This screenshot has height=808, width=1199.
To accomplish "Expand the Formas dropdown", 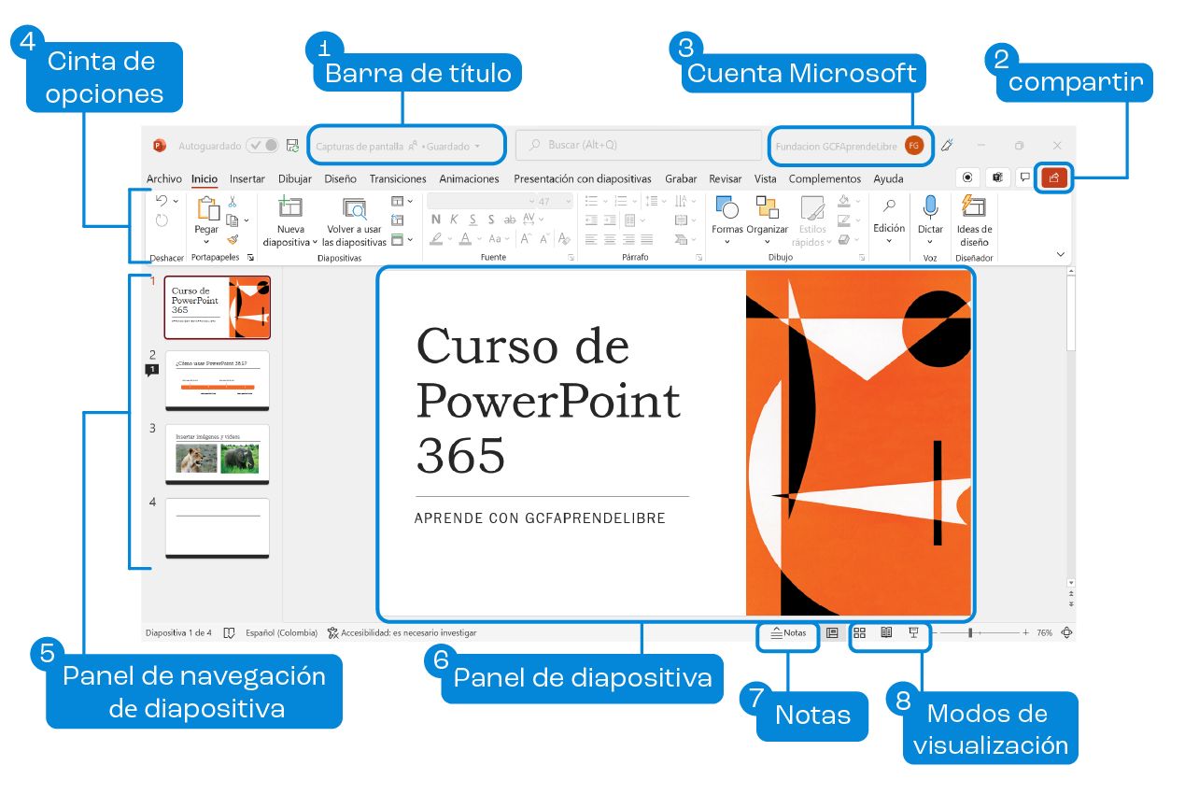I will [726, 241].
